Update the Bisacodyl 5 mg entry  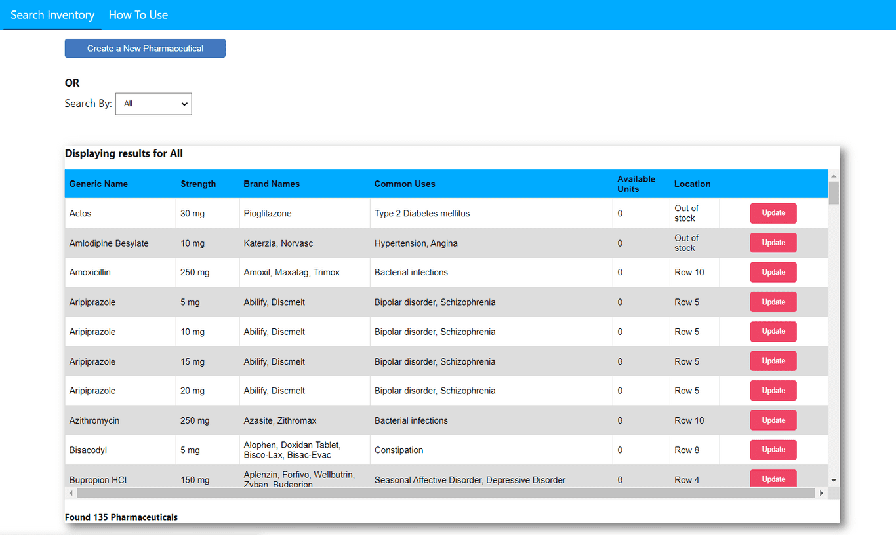(773, 450)
